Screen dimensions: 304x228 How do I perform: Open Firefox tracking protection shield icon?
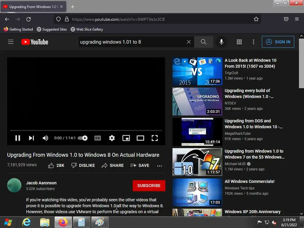(x=58, y=19)
